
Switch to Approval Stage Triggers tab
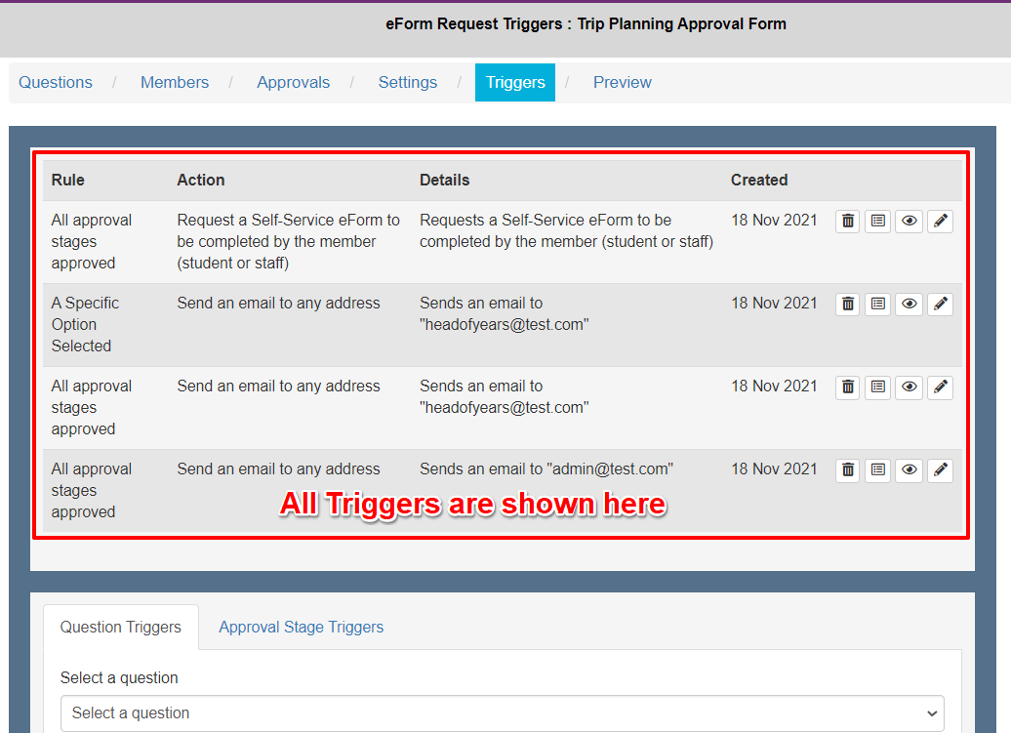301,628
